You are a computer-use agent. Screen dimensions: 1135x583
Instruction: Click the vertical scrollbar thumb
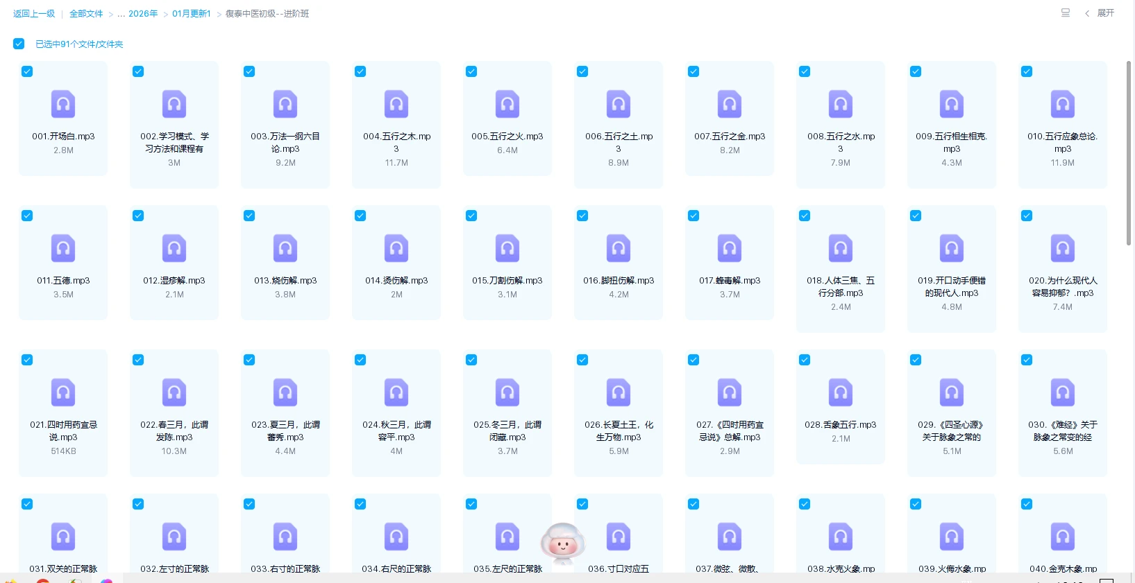pyautogui.click(x=1129, y=153)
